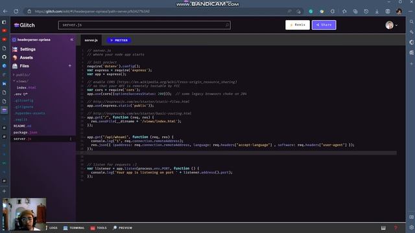The image size is (415, 233).
Task: Click the browser address bar URL
Action: (x=92, y=12)
